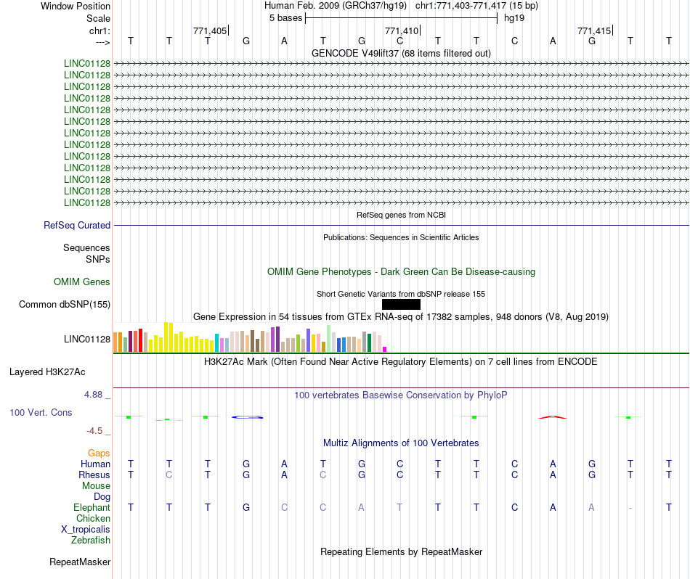Image resolution: width=690 pixels, height=579 pixels.
Task: Click 'Short Genetic Variants from dbSNP release 155'
Action: 401,294
